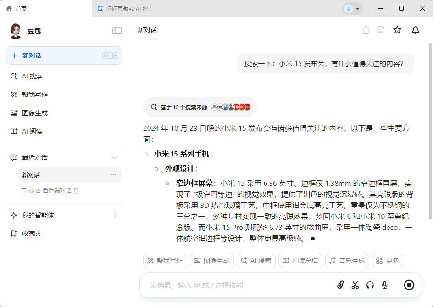Click the AI 搜索 skill chip
Screen dimensions: 433x307
(256, 261)
